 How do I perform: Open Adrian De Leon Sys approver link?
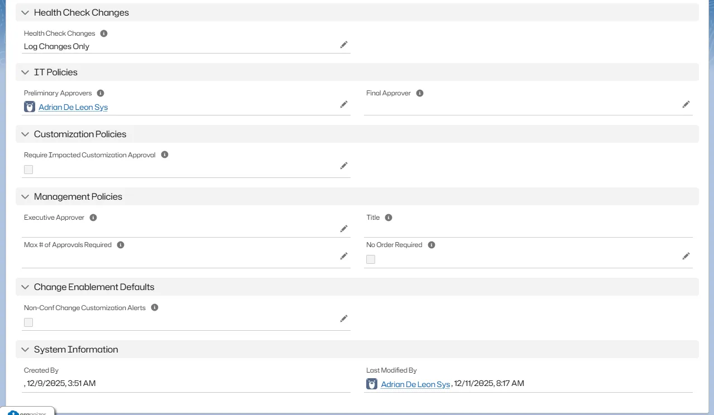[73, 107]
